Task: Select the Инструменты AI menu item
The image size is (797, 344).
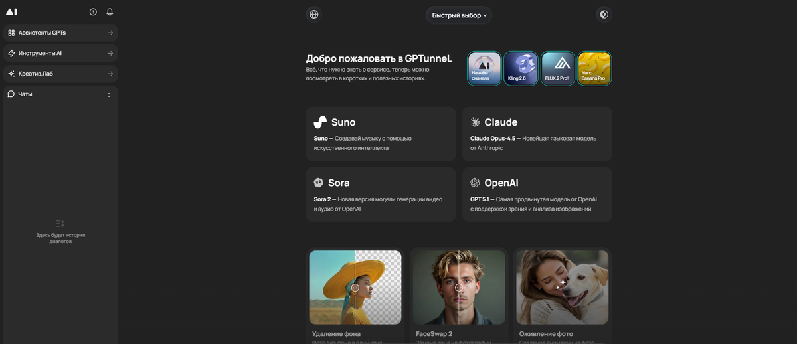Action: tap(60, 53)
